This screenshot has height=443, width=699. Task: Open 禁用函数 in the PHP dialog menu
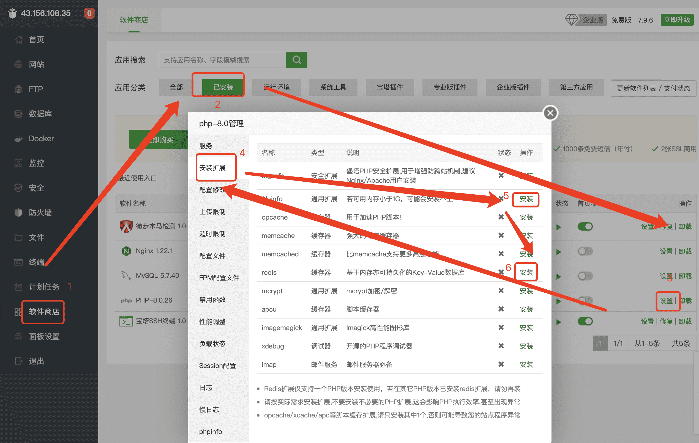point(218,300)
